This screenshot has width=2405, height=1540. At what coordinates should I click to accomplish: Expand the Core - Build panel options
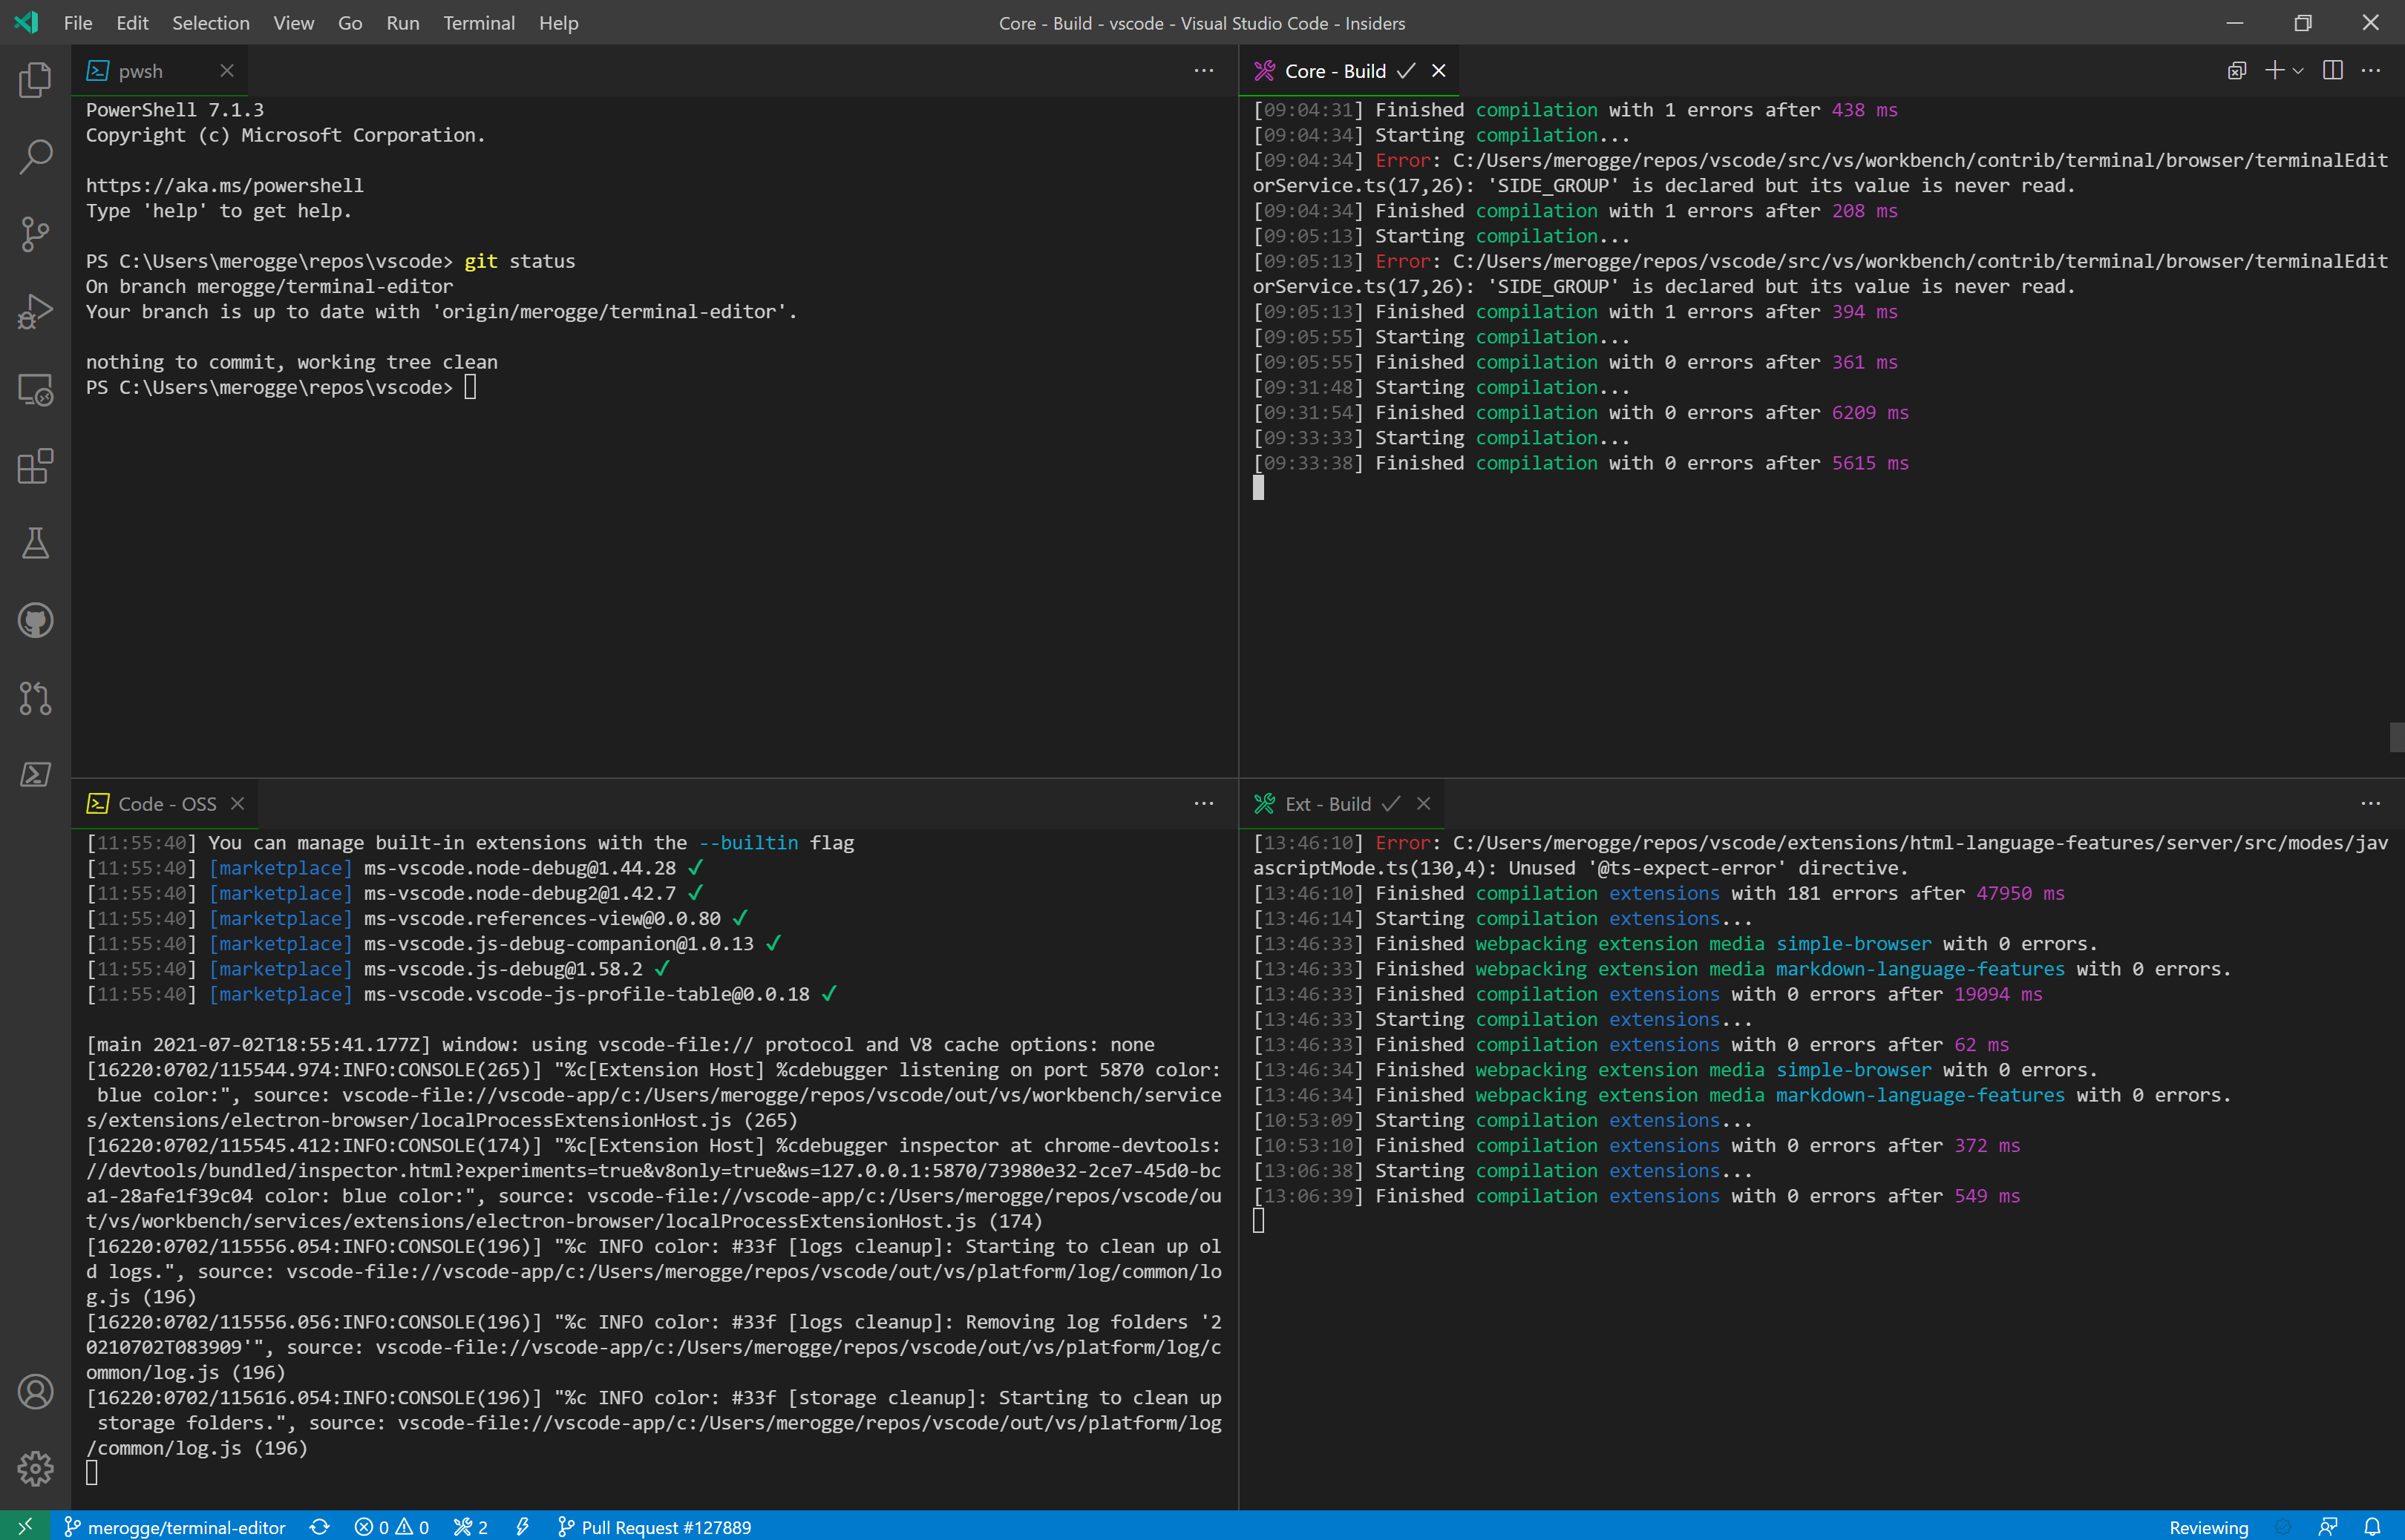[2372, 70]
